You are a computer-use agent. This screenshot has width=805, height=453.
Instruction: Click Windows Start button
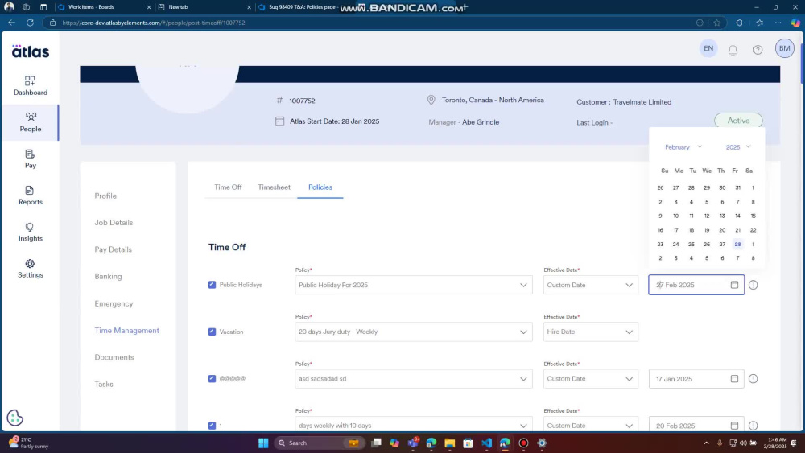coord(263,443)
